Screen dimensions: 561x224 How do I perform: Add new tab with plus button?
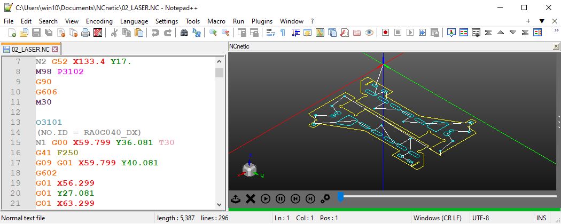point(528,21)
